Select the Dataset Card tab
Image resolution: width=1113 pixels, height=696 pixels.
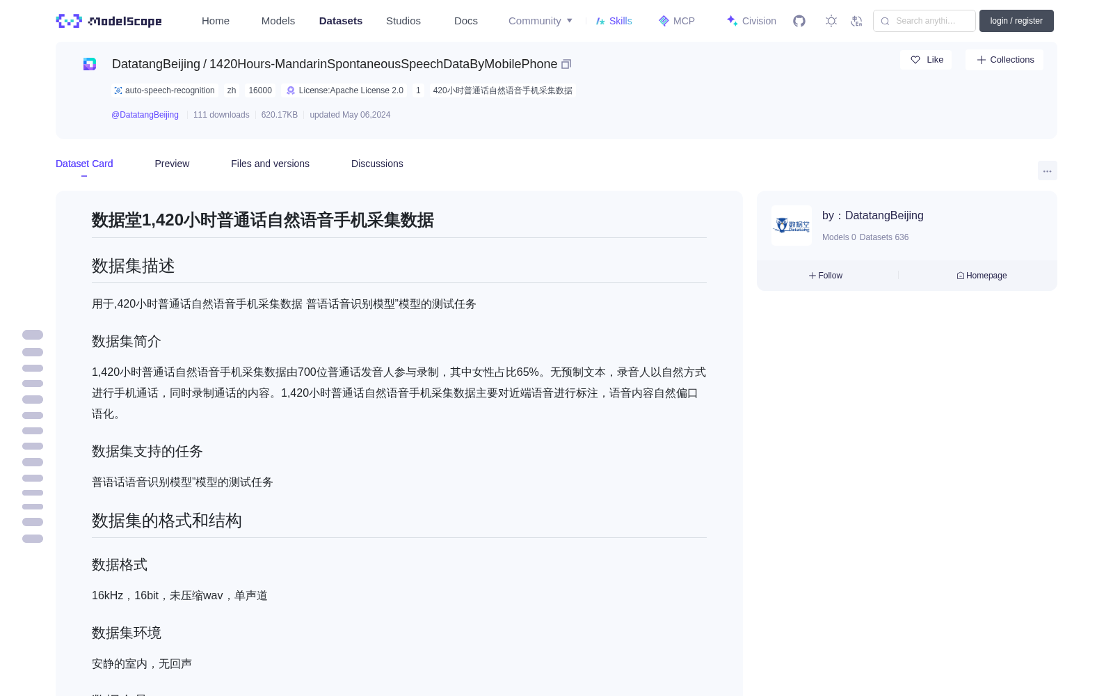point(84,164)
